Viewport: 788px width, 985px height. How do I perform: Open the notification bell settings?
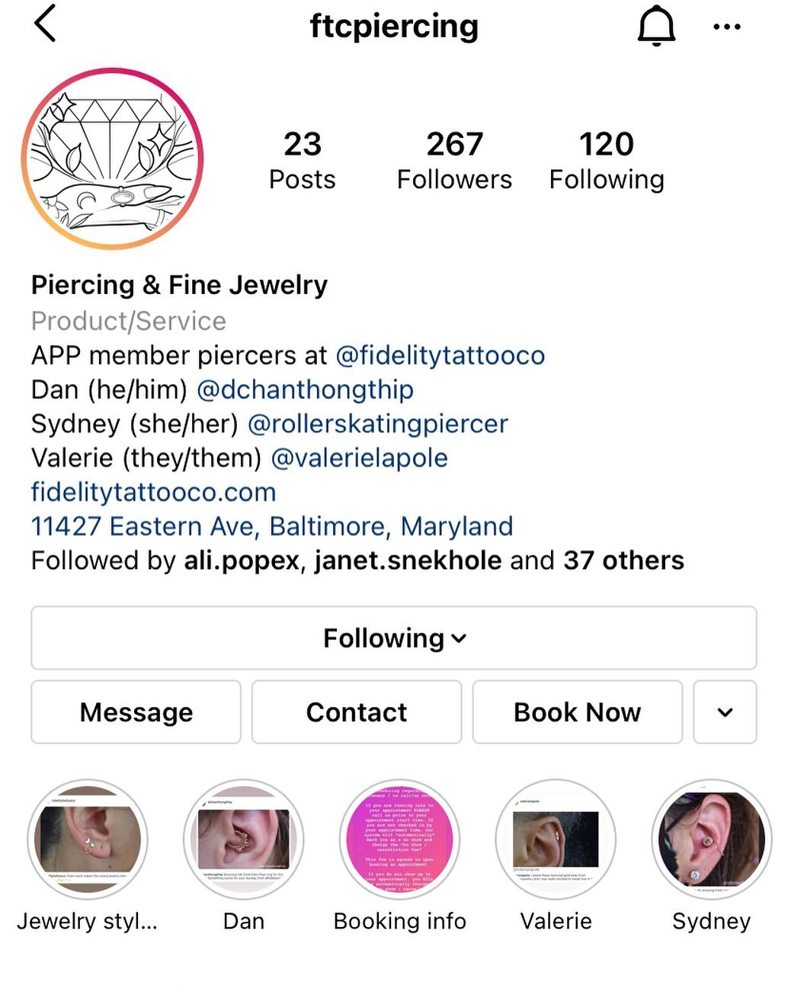pyautogui.click(x=656, y=26)
